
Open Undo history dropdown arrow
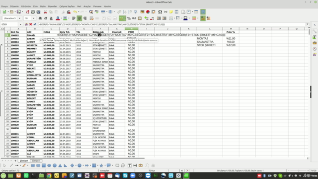pos(79,12)
